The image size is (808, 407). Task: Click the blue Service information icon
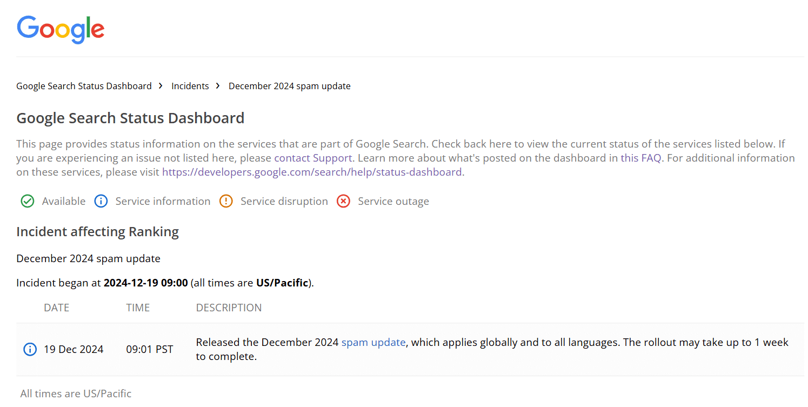pos(101,201)
